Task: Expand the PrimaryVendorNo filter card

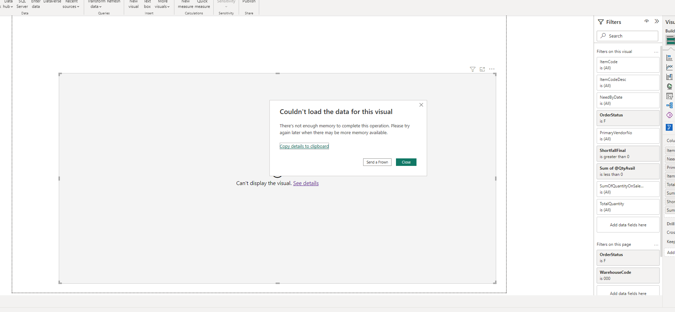Action: [x=628, y=136]
